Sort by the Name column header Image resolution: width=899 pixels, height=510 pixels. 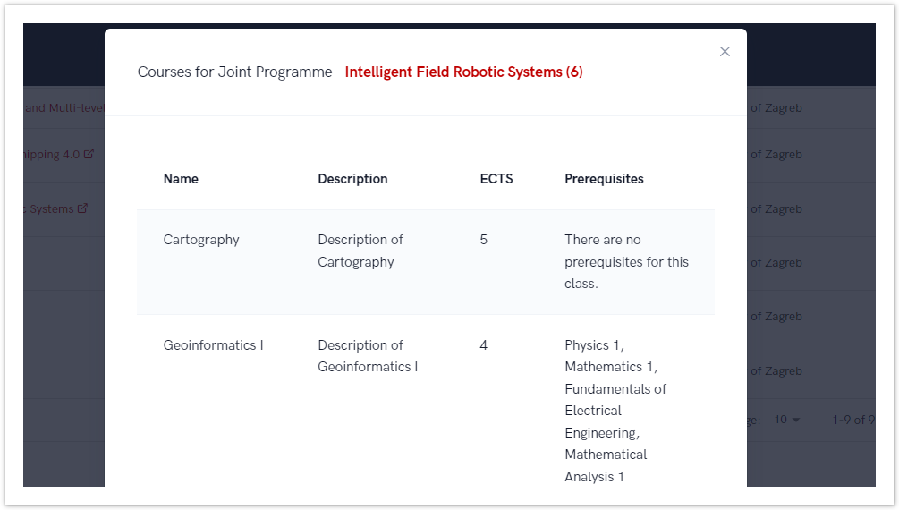pyautogui.click(x=181, y=179)
